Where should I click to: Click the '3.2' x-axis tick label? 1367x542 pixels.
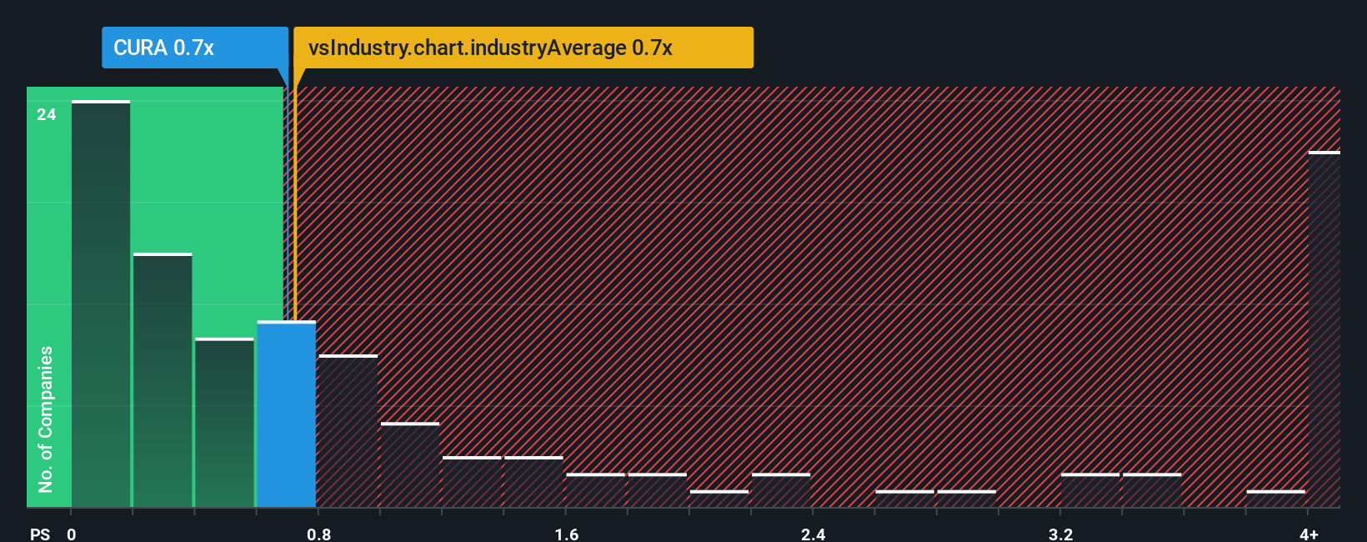(x=1061, y=534)
